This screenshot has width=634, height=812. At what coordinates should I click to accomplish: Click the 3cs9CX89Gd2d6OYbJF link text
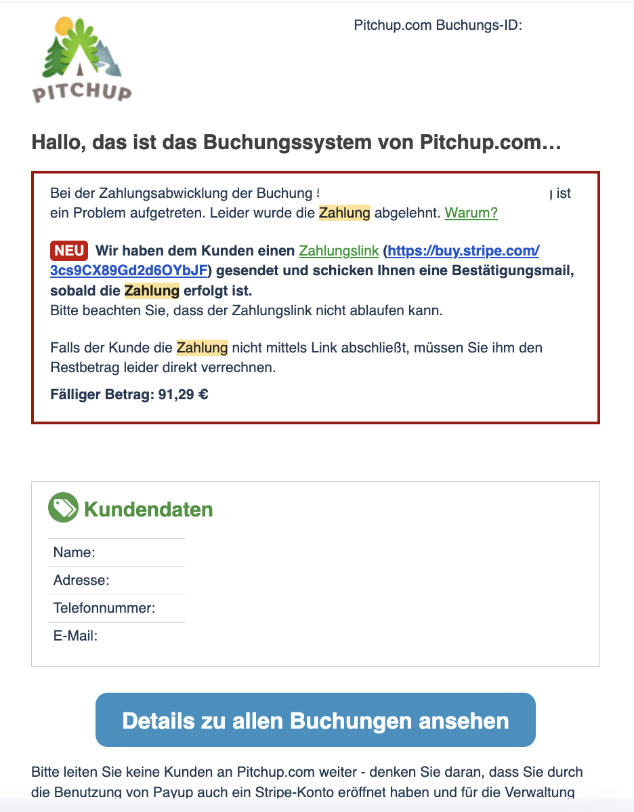point(129,271)
